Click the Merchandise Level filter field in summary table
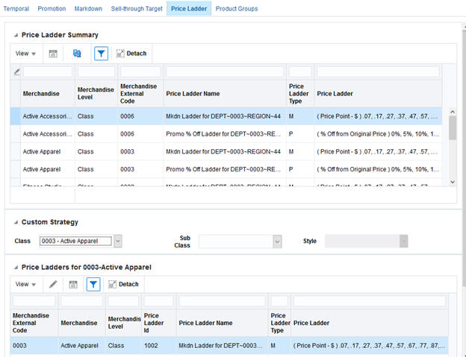This screenshot has height=357, width=466. (x=96, y=72)
